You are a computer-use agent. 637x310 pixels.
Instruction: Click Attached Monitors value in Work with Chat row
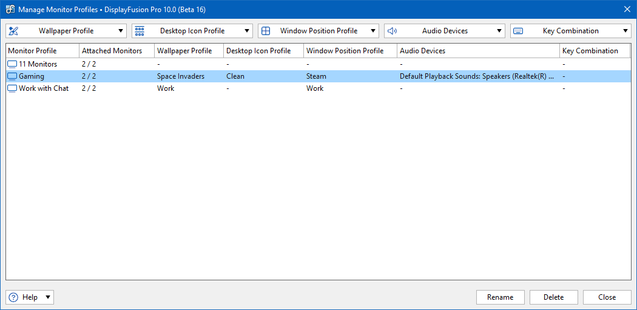pos(89,88)
